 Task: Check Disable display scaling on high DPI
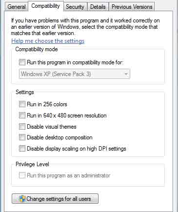pyautogui.click(x=22, y=149)
